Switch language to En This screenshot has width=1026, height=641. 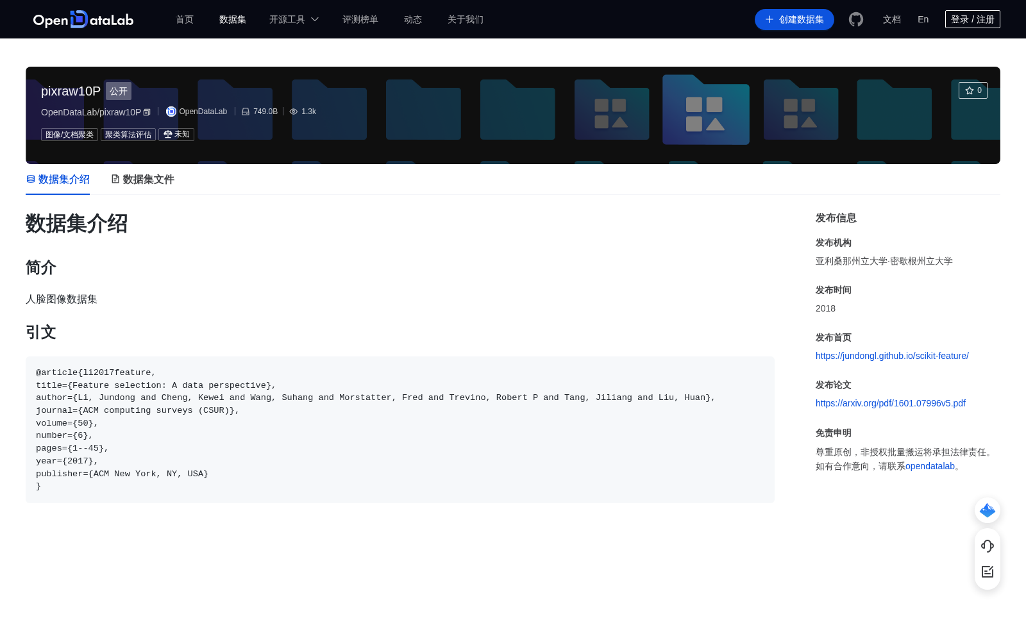pyautogui.click(x=923, y=19)
